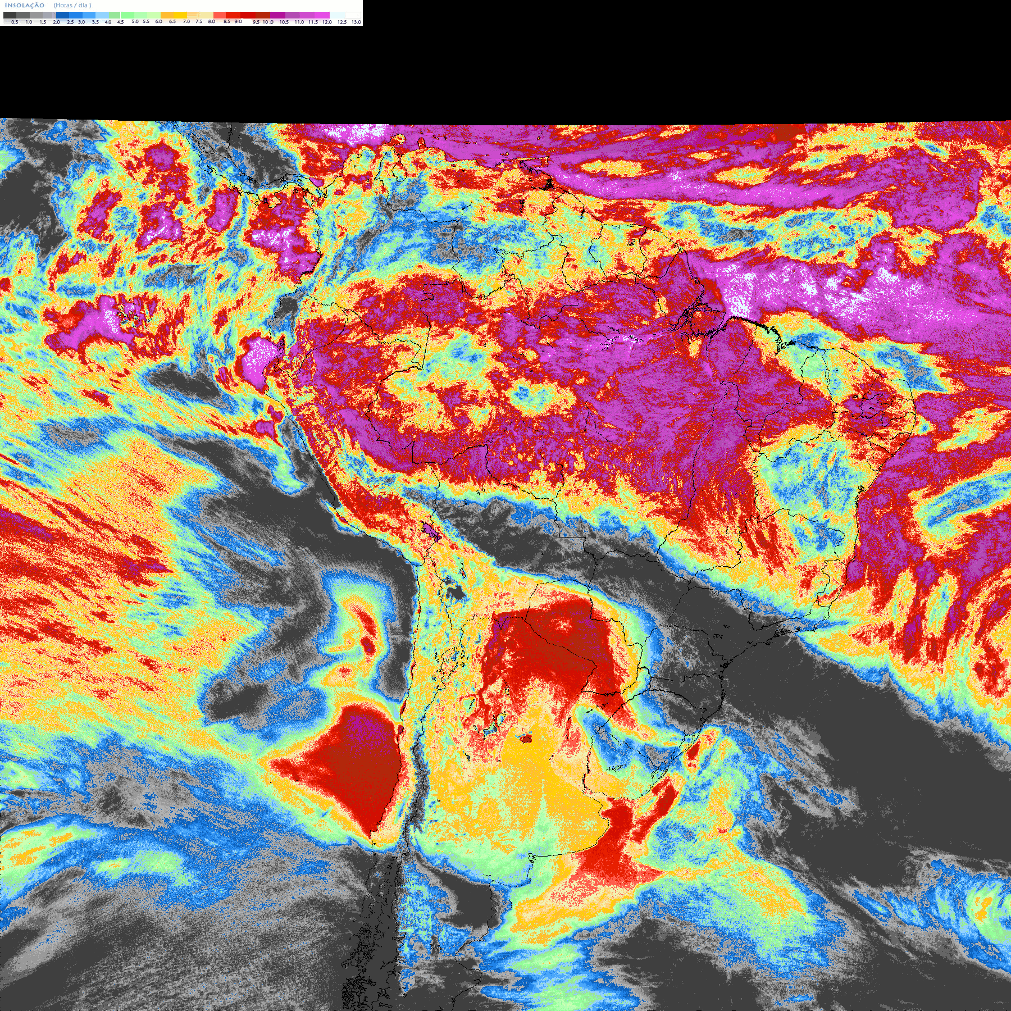The image size is (1011, 1011).
Task: Click the '12.5' legend value
Action: [342, 22]
